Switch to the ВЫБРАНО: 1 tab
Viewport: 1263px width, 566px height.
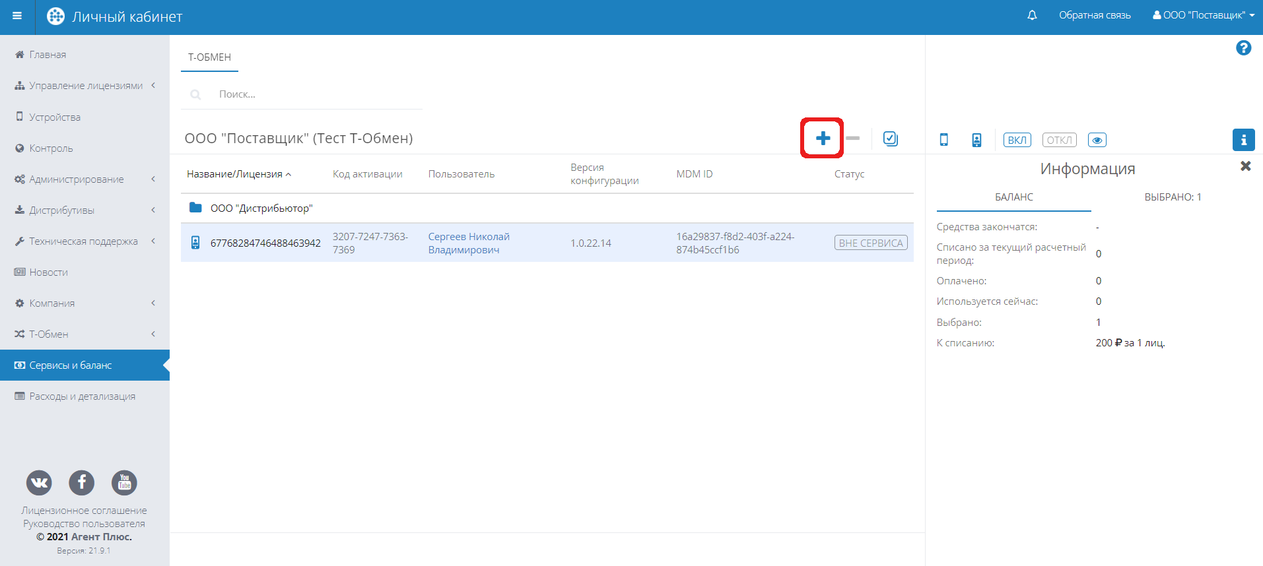click(x=1173, y=197)
